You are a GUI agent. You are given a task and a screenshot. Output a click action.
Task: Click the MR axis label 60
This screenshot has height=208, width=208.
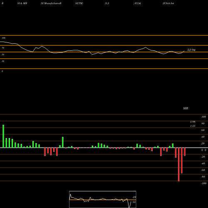click(x=203, y=130)
